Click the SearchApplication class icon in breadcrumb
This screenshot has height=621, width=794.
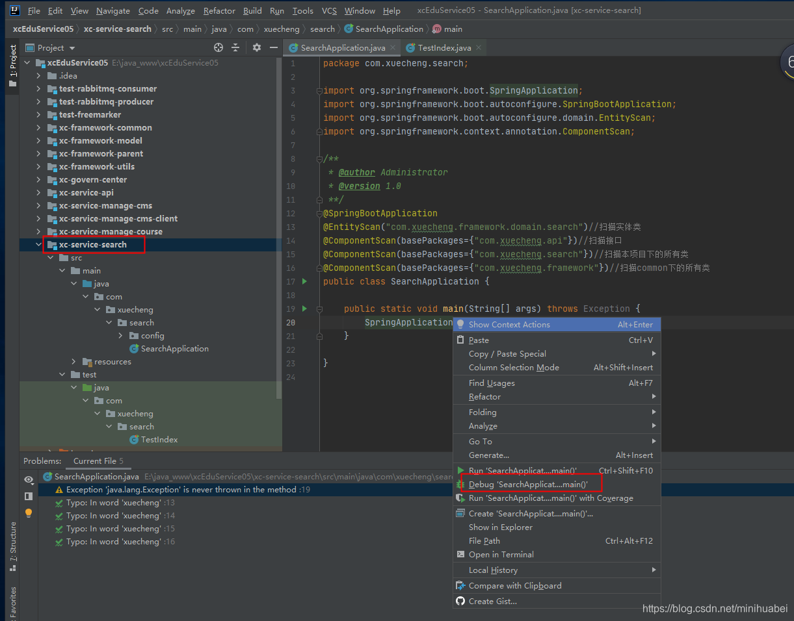[x=349, y=29]
